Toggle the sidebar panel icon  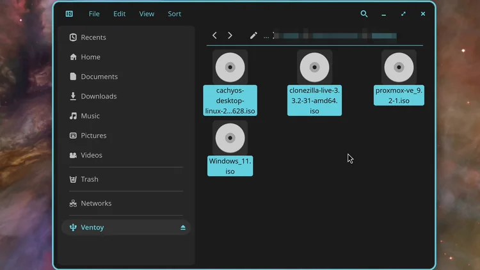point(69,14)
